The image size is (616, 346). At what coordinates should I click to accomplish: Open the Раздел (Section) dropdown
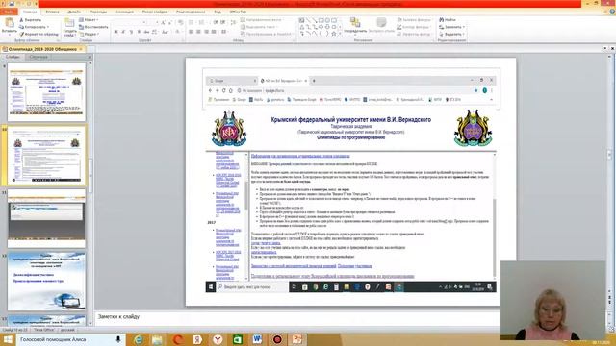click(90, 35)
